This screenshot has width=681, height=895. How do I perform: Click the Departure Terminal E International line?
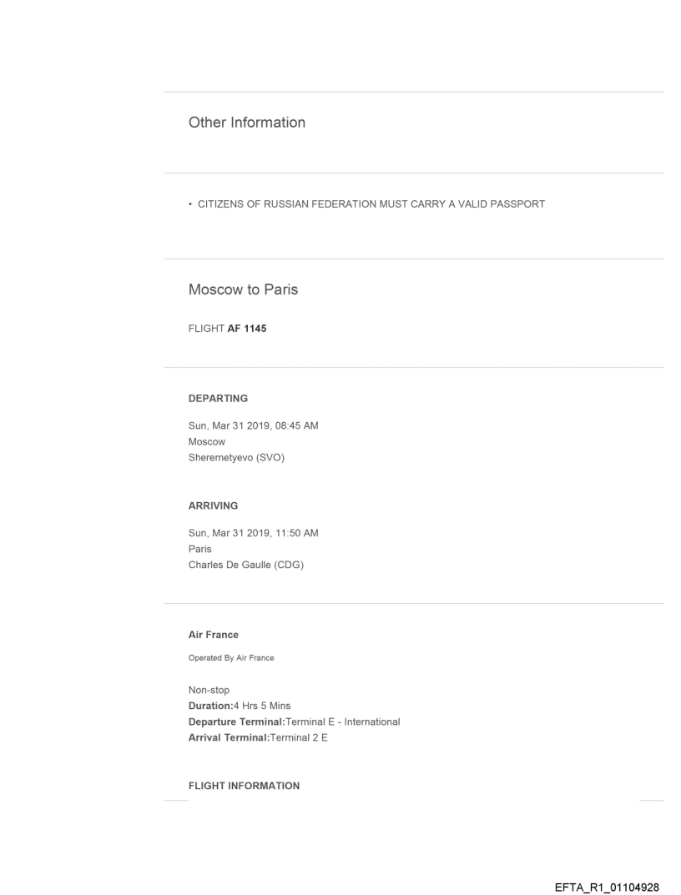294,722
